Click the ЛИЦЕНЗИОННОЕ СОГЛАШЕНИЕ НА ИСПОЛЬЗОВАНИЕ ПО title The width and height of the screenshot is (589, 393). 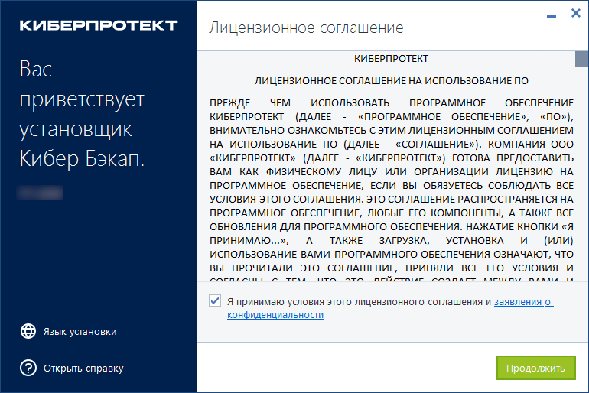tap(392, 81)
